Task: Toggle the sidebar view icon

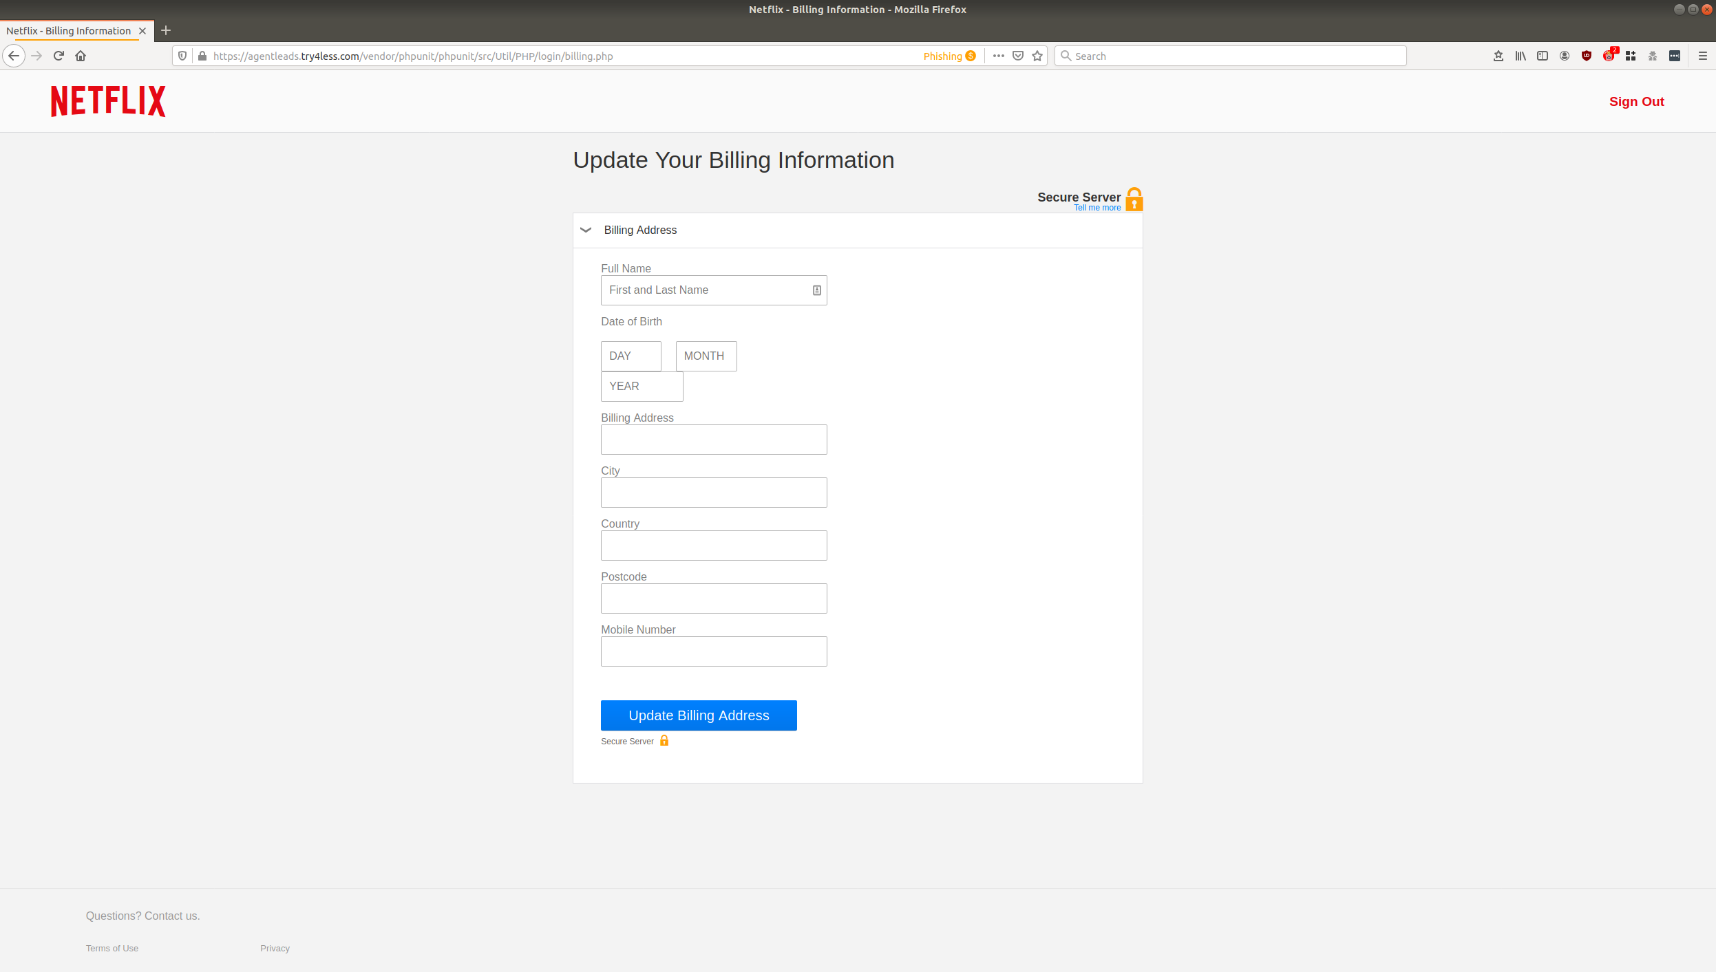Action: (1543, 56)
